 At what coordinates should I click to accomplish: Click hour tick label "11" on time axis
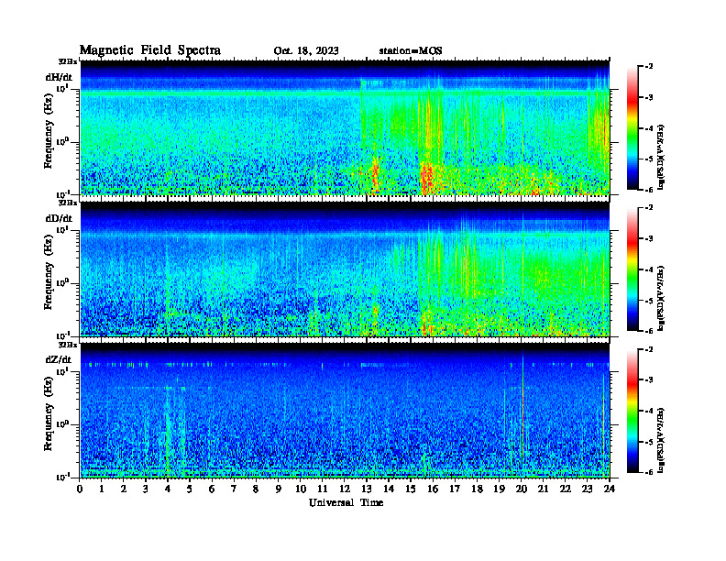[x=323, y=489]
